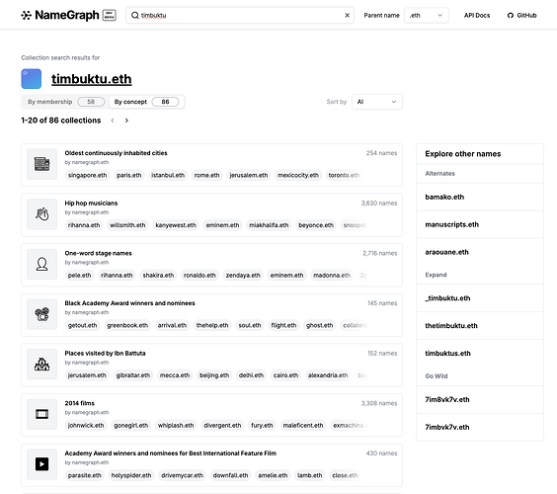
Task: Click the One-word stage names bust icon
Action: coord(41,264)
